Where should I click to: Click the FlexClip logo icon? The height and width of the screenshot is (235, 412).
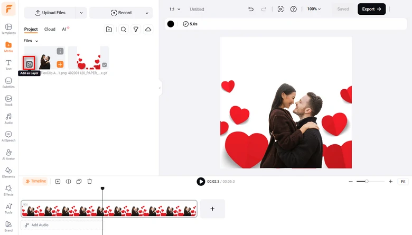pyautogui.click(x=8, y=8)
